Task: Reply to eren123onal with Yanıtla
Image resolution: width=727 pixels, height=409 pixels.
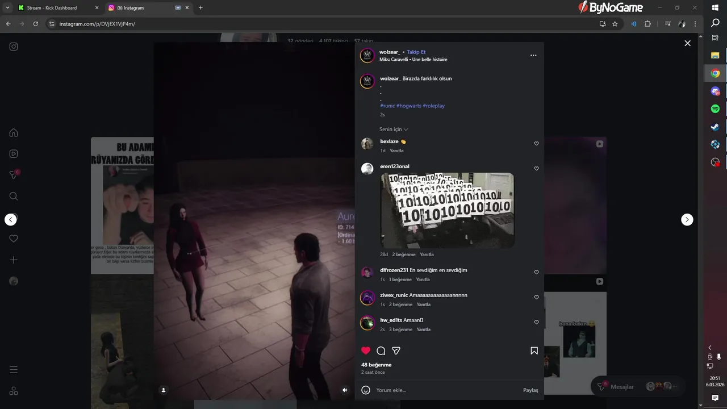Action: click(x=427, y=254)
